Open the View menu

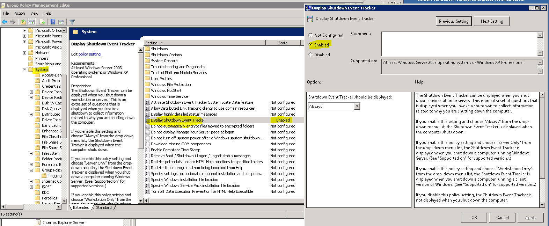(34, 13)
